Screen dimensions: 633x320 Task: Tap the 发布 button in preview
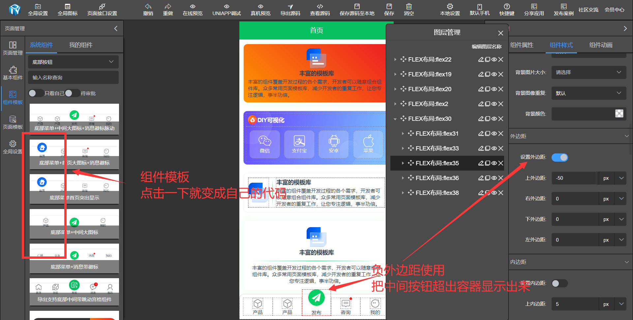coord(316,303)
